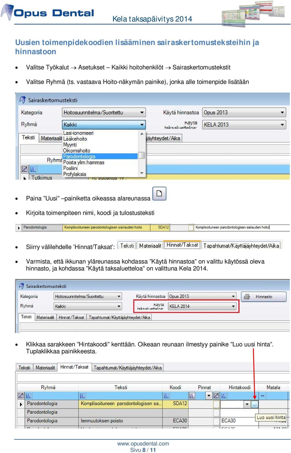Click the Sairaskertomusteksti window icon in top screenshot
Viewport: 291px width, 453px height.
point(22,100)
